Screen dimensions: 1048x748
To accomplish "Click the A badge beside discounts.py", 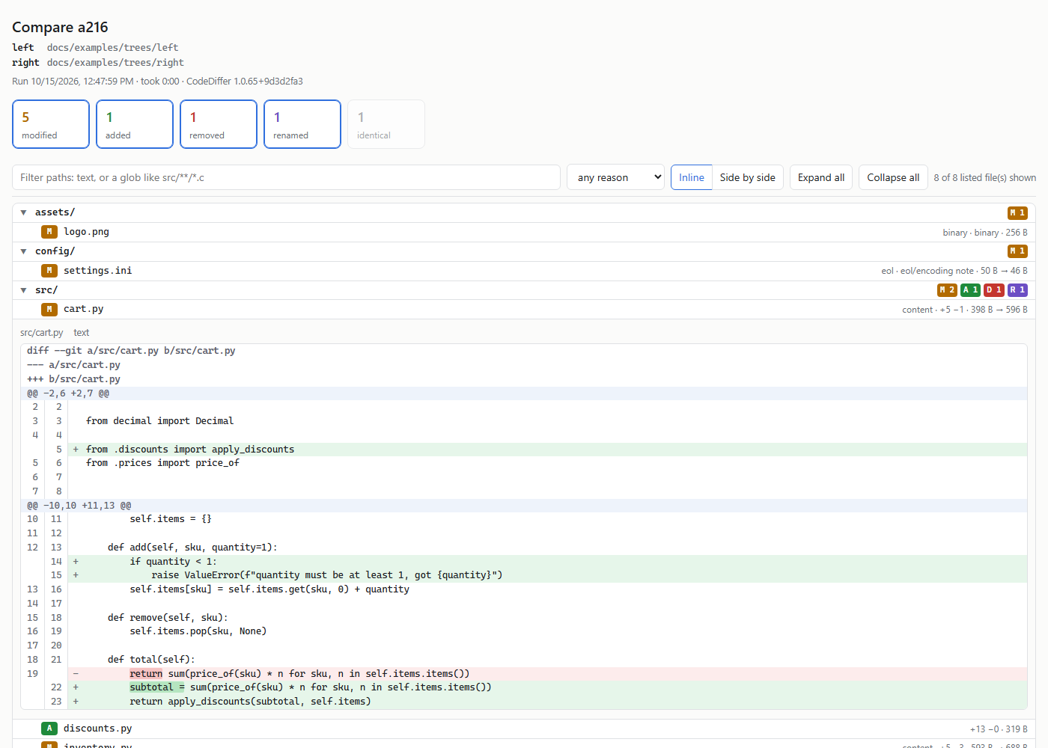I will tap(49, 729).
